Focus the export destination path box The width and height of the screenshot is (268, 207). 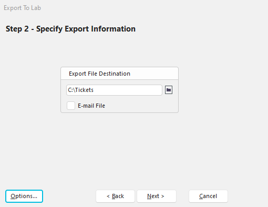[114, 90]
